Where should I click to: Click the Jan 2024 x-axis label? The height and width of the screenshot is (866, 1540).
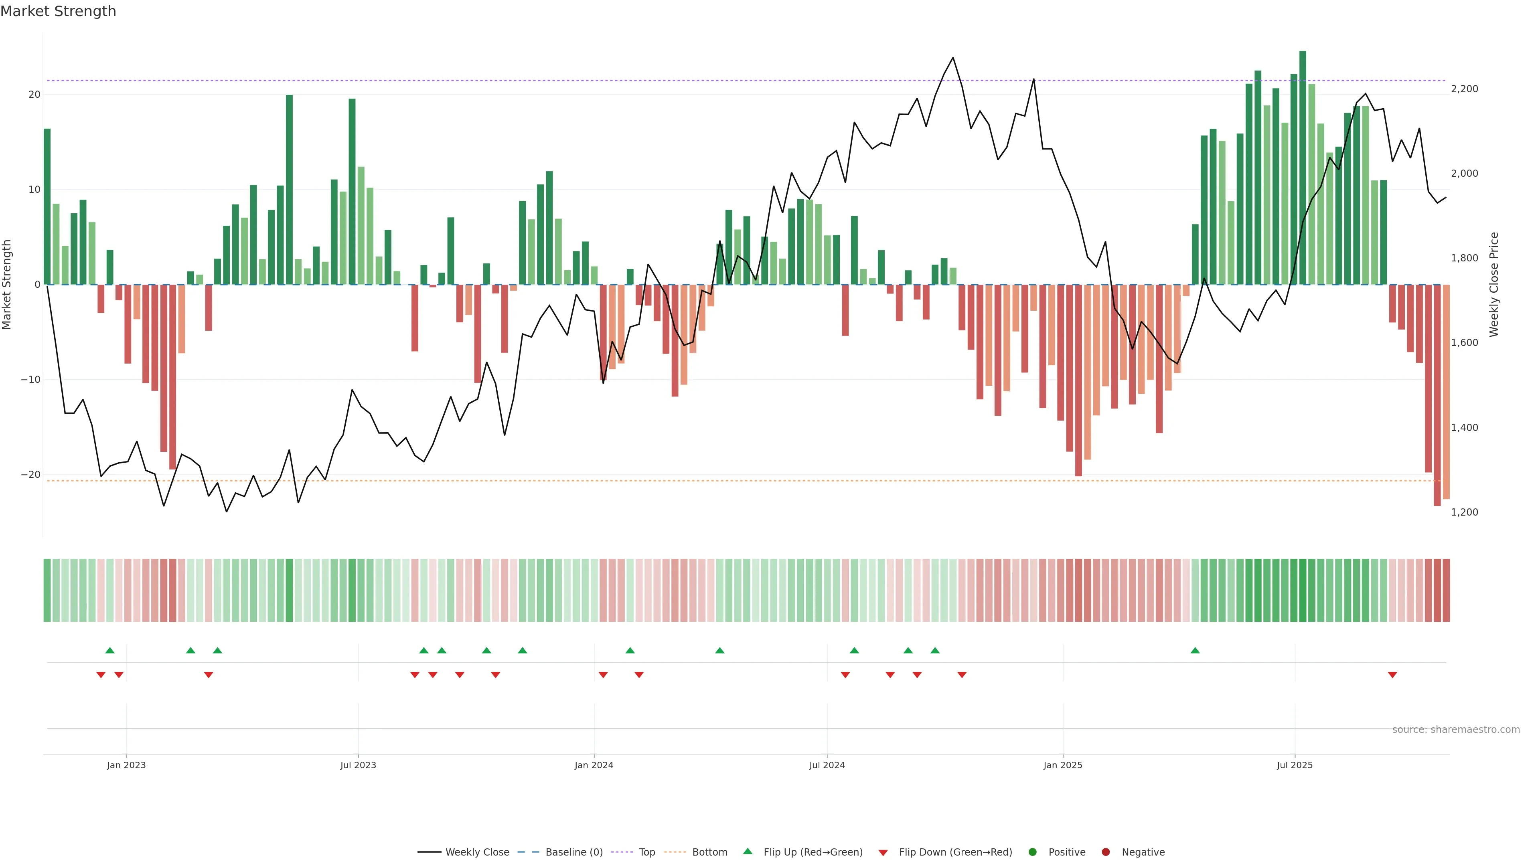594,765
